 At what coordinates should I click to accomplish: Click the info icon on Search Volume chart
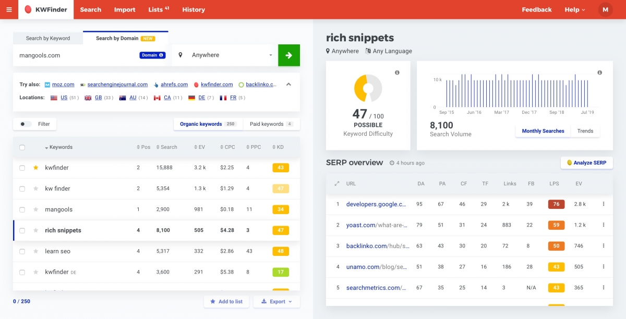(x=599, y=73)
